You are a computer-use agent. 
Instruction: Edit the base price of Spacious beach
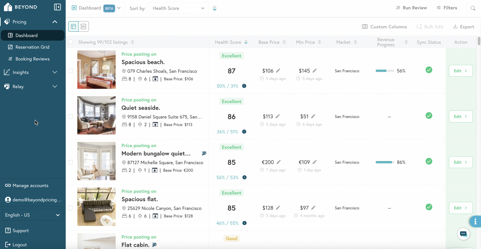(278, 70)
